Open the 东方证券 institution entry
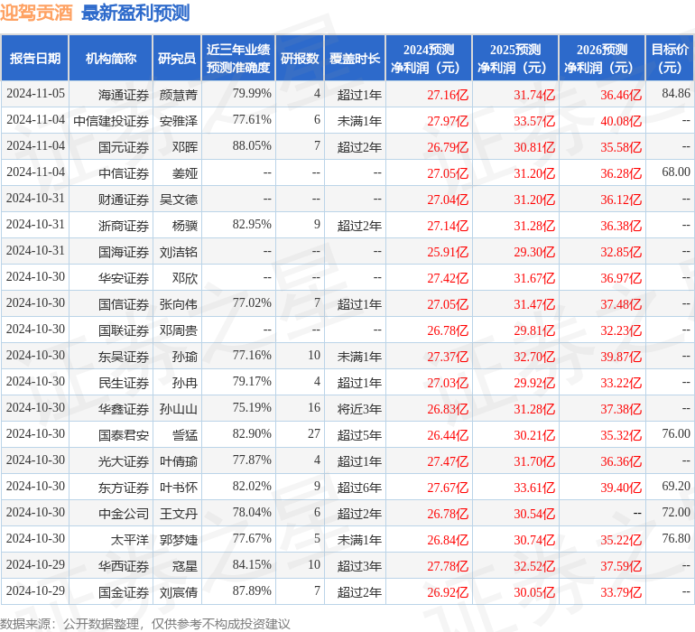 [124, 487]
